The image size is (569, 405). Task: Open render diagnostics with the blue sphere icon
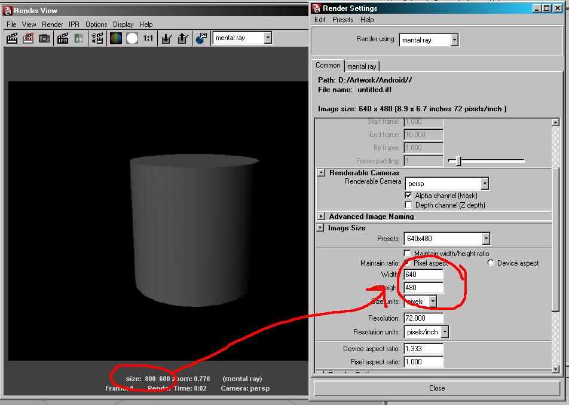(x=201, y=38)
